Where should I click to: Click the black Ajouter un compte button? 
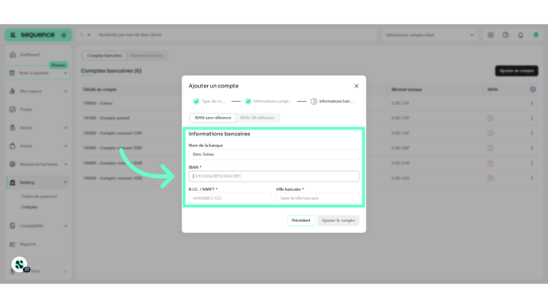[517, 71]
